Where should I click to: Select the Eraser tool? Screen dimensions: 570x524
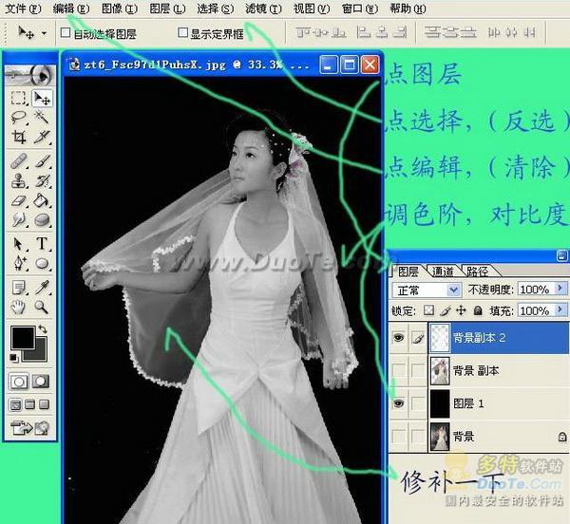click(18, 200)
